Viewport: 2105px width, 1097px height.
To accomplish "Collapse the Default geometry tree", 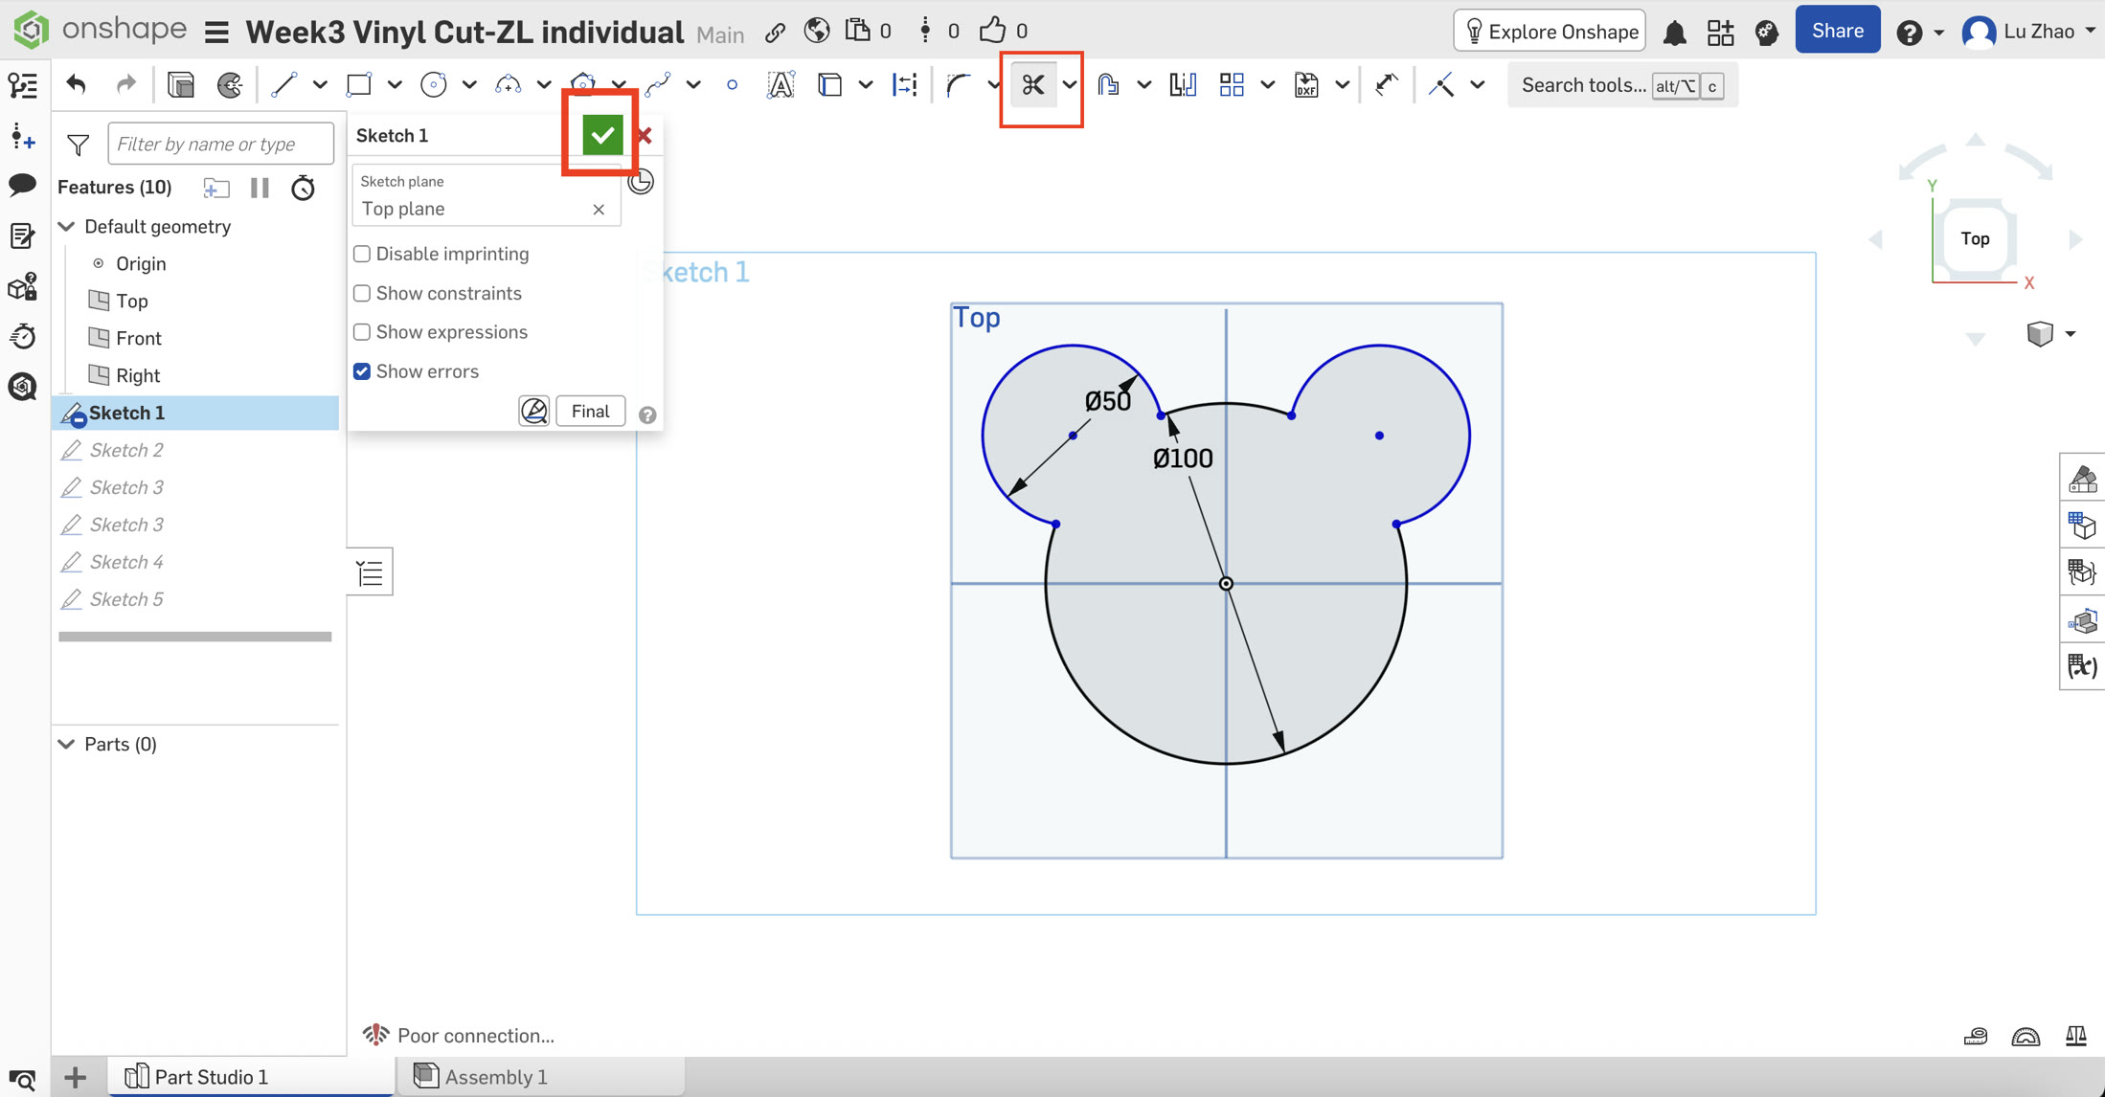I will pos(67,227).
